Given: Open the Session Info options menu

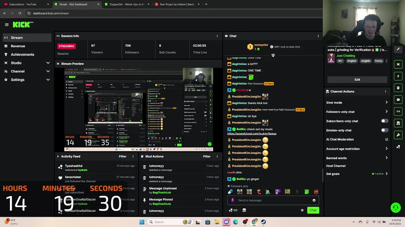Looking at the screenshot, I should tap(217, 36).
